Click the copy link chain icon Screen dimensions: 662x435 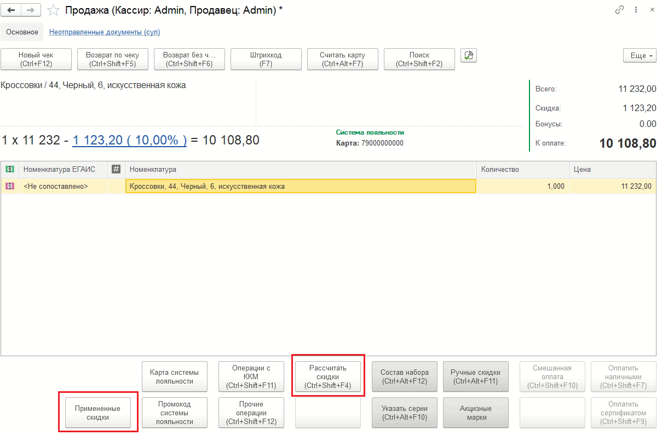[x=620, y=10]
